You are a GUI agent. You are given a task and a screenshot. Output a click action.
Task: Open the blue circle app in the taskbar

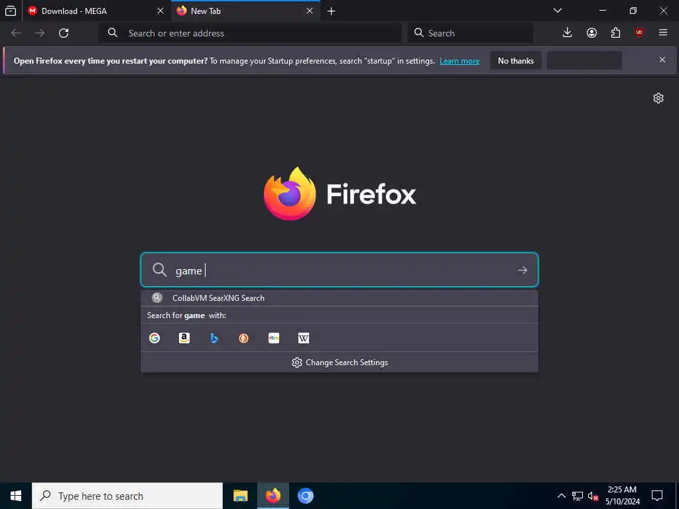coord(305,496)
